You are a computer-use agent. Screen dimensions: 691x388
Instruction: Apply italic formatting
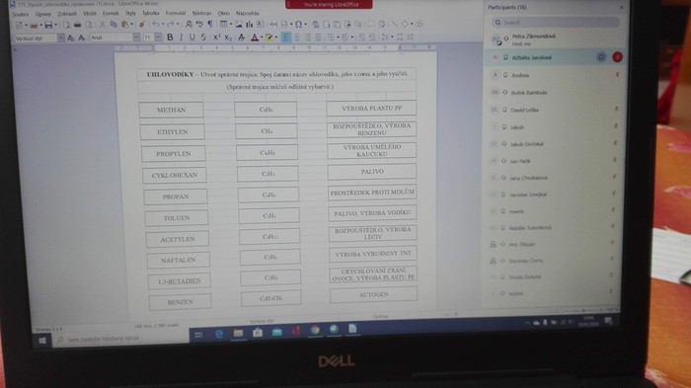click(x=181, y=38)
